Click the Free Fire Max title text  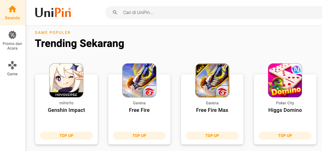[212, 110]
